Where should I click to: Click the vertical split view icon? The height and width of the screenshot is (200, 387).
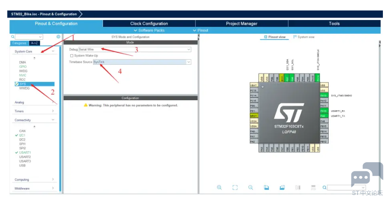pyautogui.click(x=298, y=187)
